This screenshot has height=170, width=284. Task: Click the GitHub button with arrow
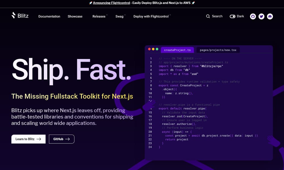[62, 139]
